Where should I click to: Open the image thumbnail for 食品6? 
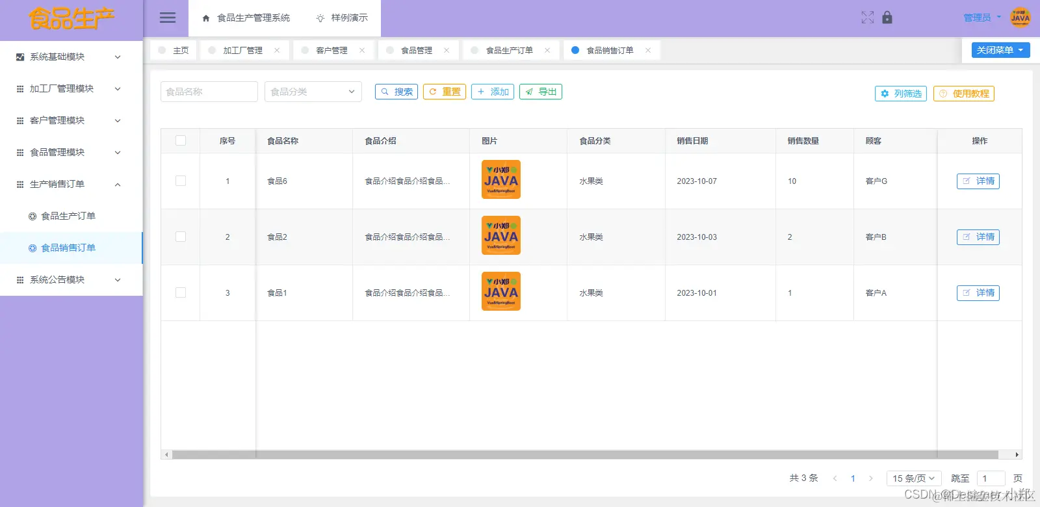tap(501, 179)
